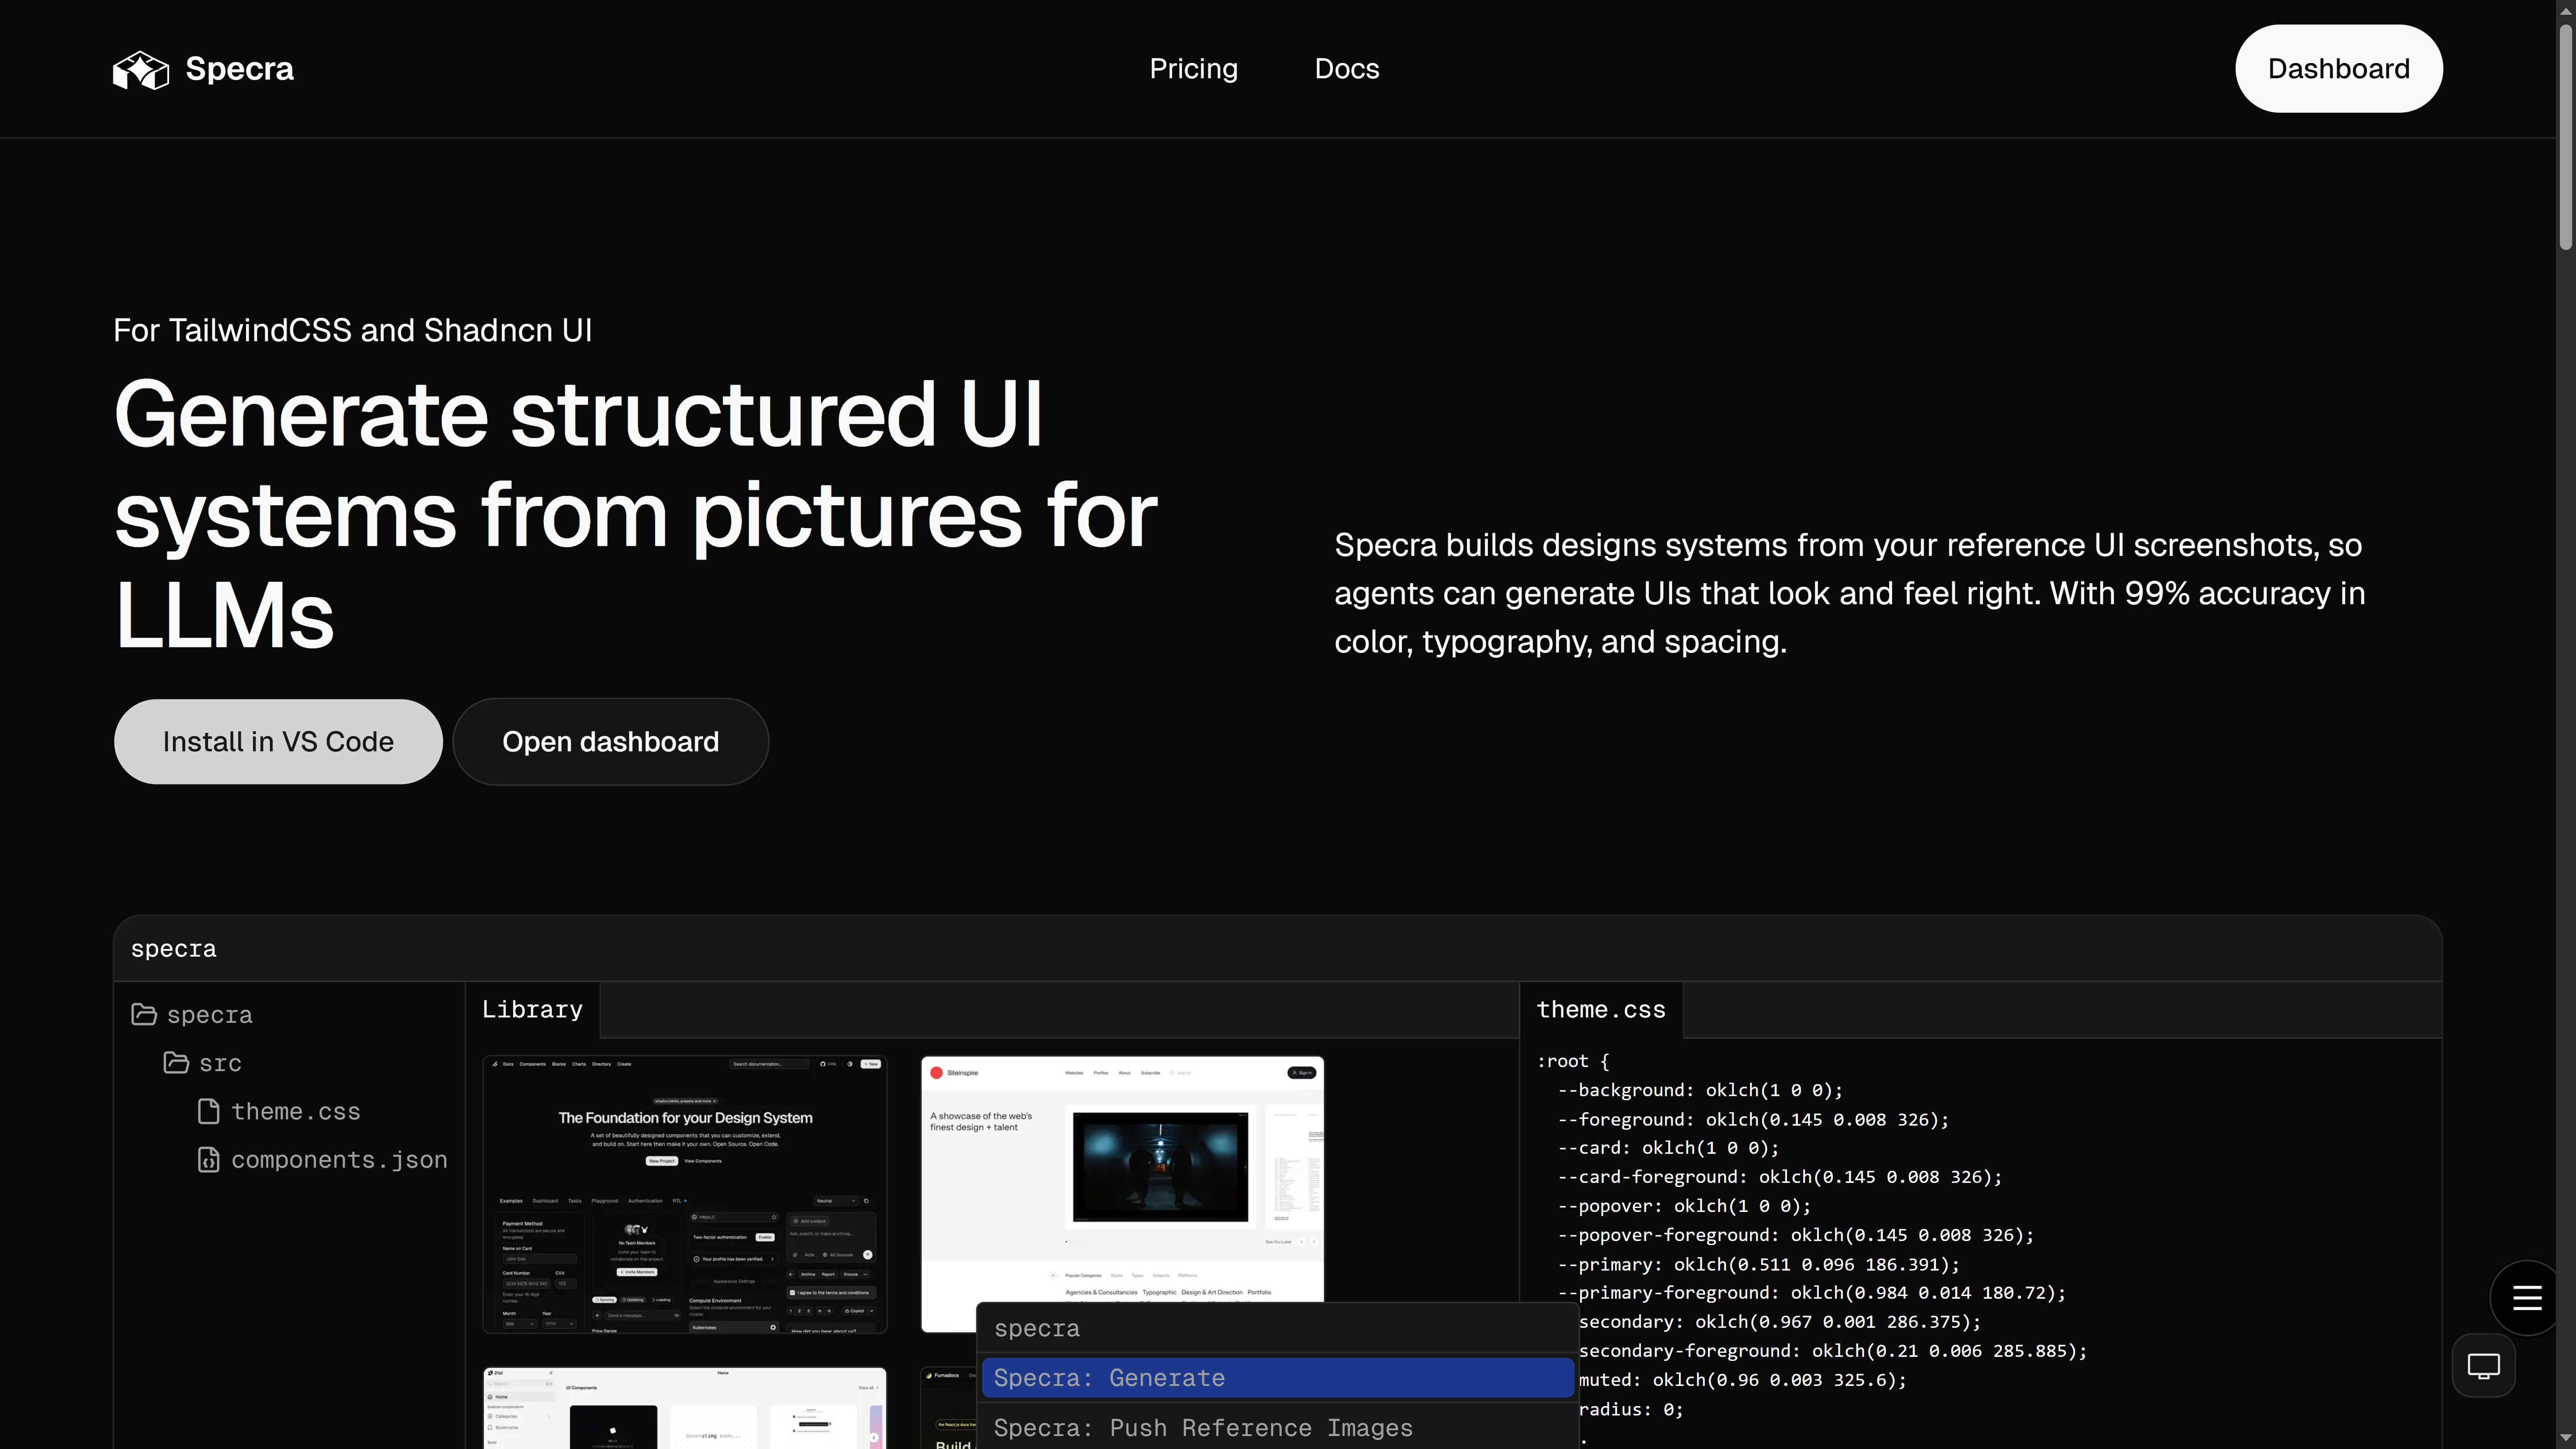Click the Install in VS Code button
This screenshot has width=2576, height=1449.
(x=277, y=741)
